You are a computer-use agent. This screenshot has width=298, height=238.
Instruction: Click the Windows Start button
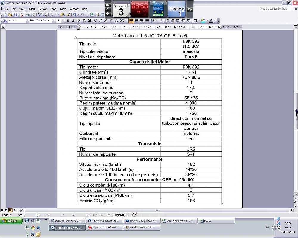[x=11, y=221]
